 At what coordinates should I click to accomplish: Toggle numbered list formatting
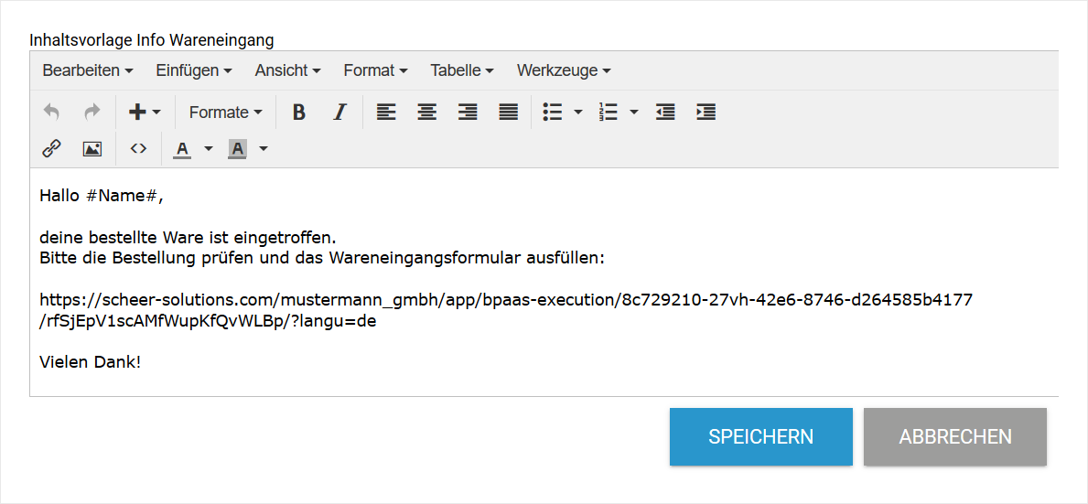click(609, 113)
